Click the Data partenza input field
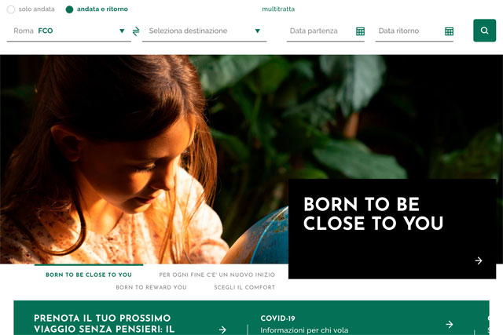Screen dimensions: 503x335 click(325, 31)
